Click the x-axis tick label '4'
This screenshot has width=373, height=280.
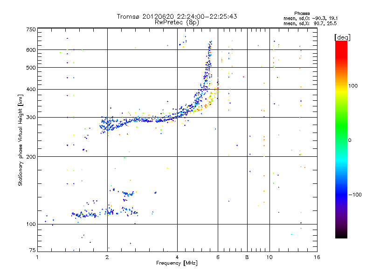point(177,257)
